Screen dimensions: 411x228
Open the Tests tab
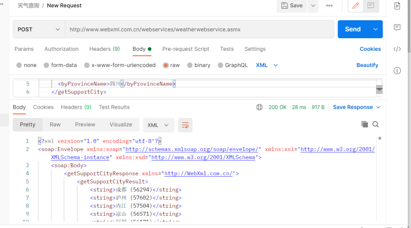[227, 49]
